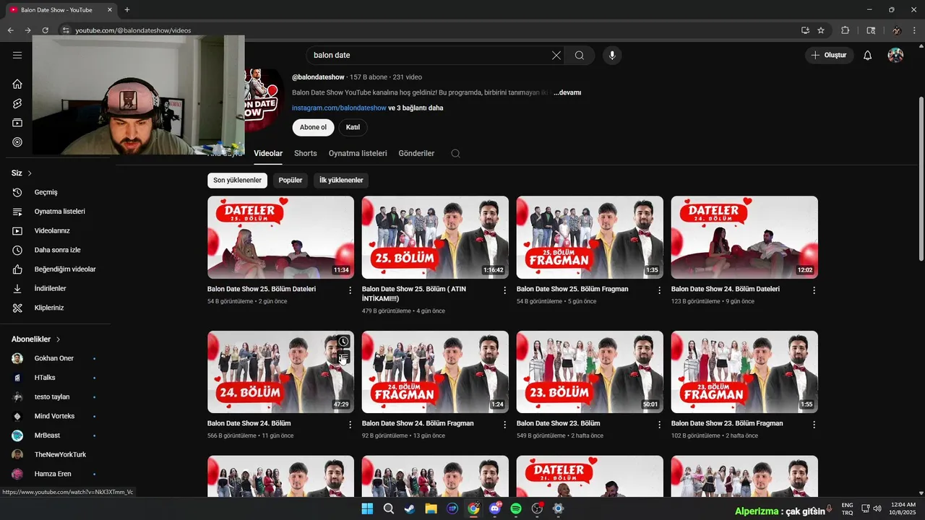925x520 pixels.
Task: Click the Oluştur create button
Action: coord(830,55)
